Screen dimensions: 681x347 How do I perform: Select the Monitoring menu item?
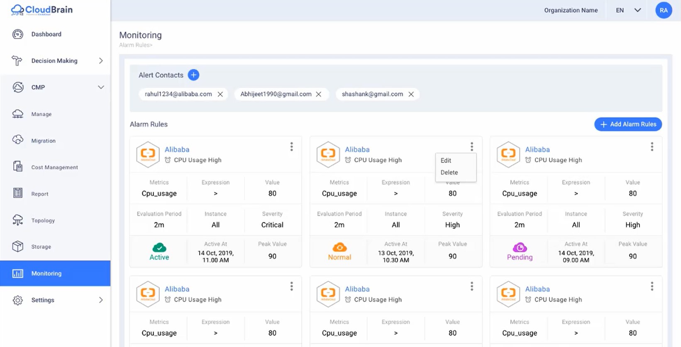55,273
